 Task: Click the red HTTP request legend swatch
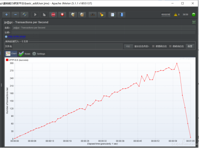pos(7,60)
